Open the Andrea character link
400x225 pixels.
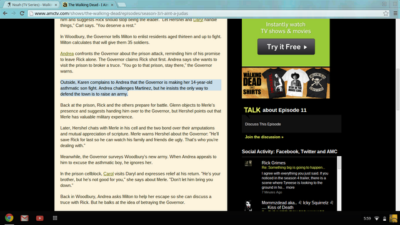pos(67,54)
